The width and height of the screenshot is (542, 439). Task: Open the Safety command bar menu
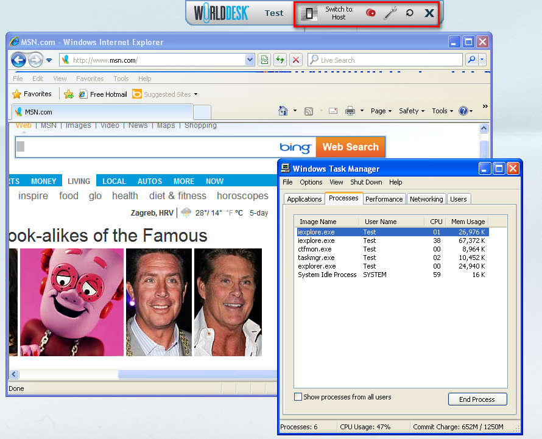click(x=412, y=111)
